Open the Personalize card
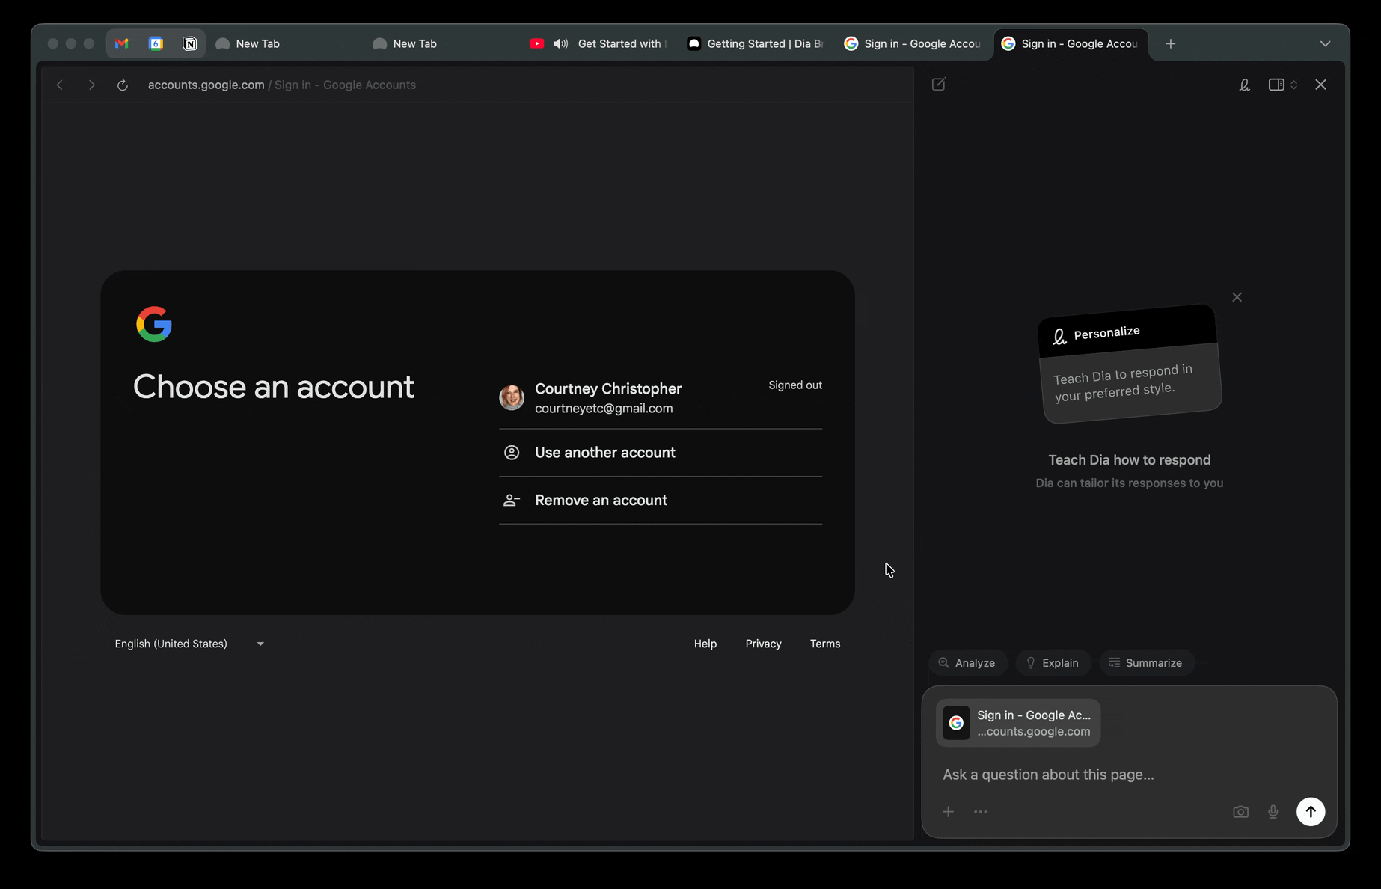The height and width of the screenshot is (889, 1381). 1129,363
